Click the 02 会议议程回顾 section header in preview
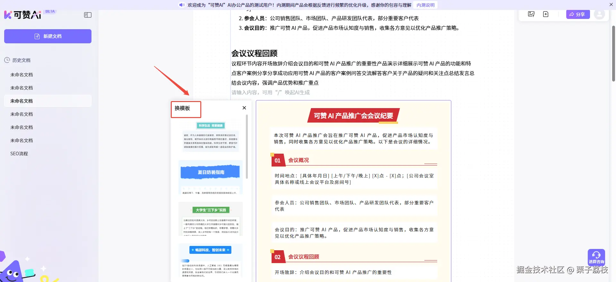The image size is (616, 282). pyautogui.click(x=354, y=257)
